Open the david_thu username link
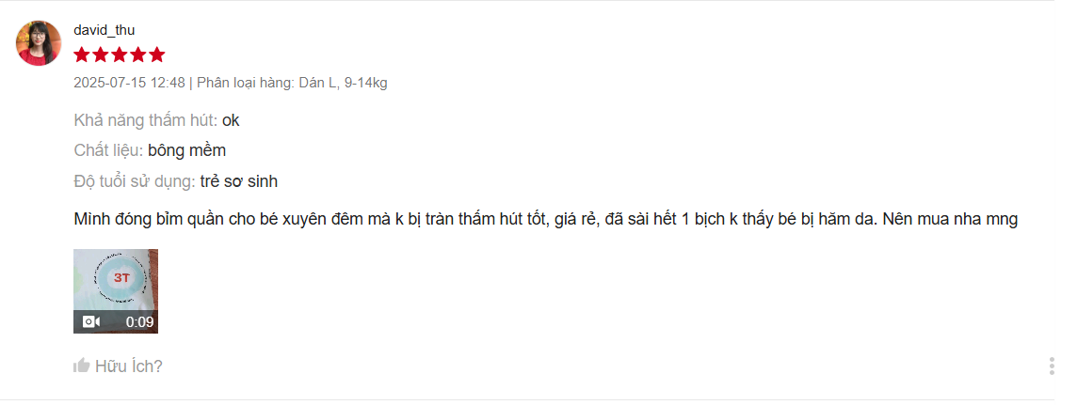This screenshot has width=1077, height=405. click(104, 29)
